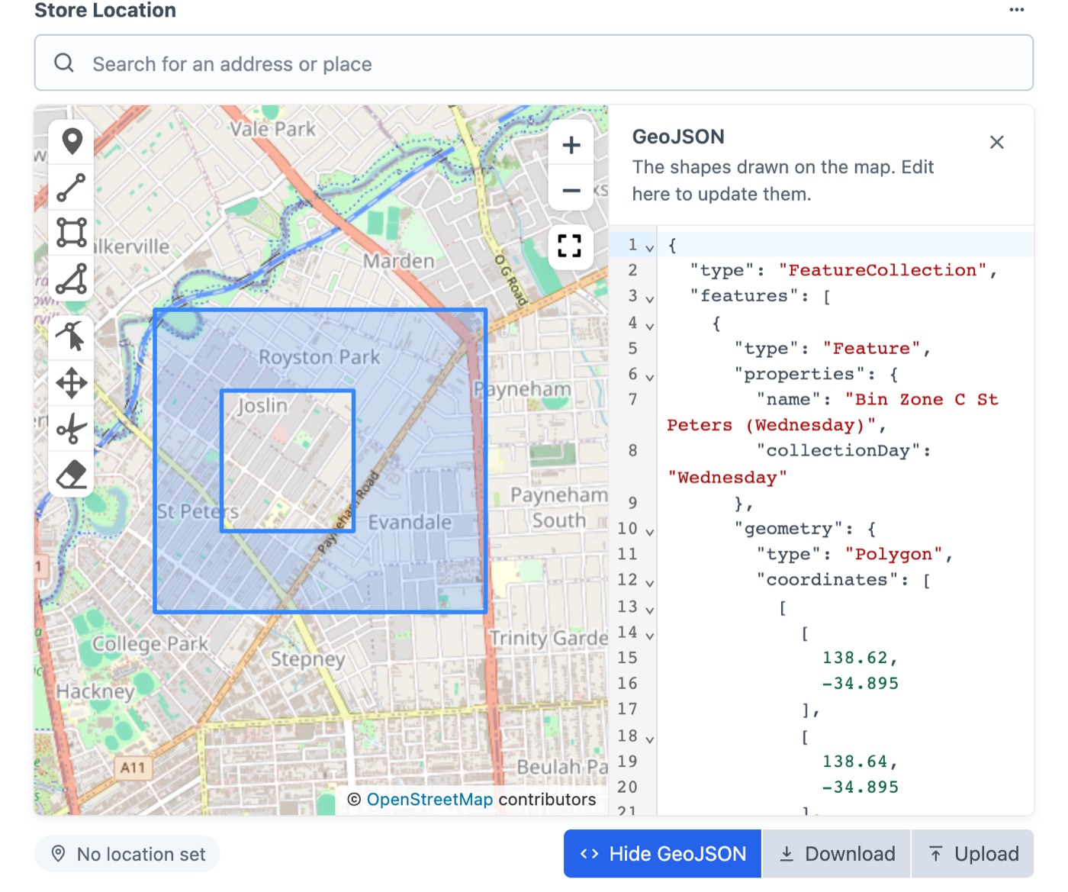Click the inner Joslin rectangle shape
This screenshot has height=892, width=1068.
click(288, 461)
